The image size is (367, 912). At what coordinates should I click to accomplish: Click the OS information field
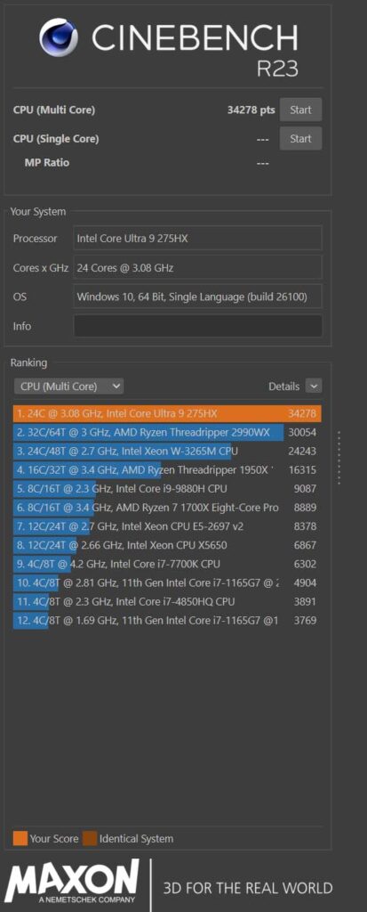coord(198,297)
